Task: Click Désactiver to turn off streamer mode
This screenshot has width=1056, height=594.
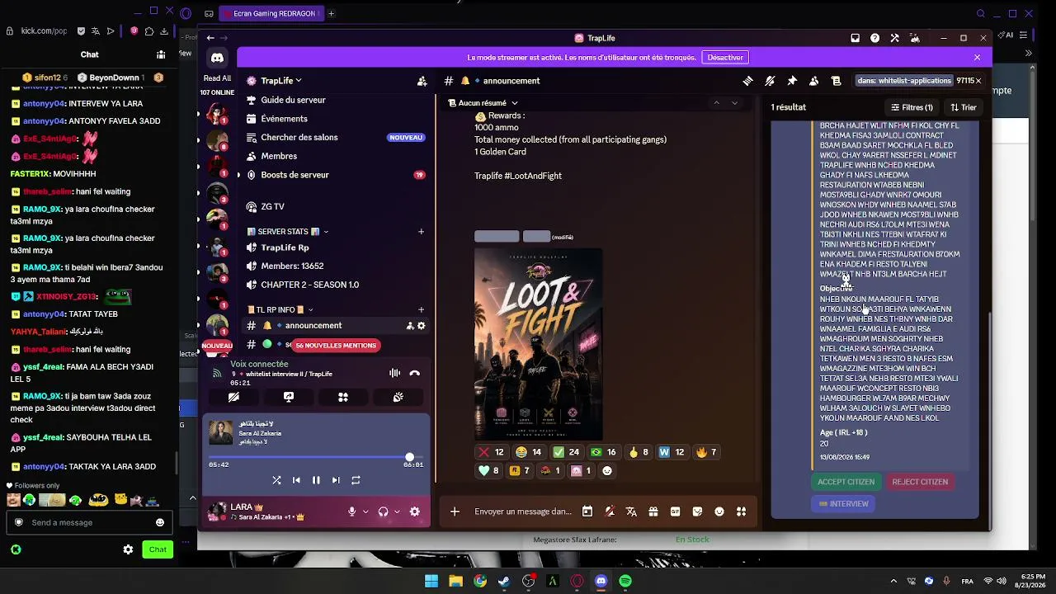Action: click(725, 58)
